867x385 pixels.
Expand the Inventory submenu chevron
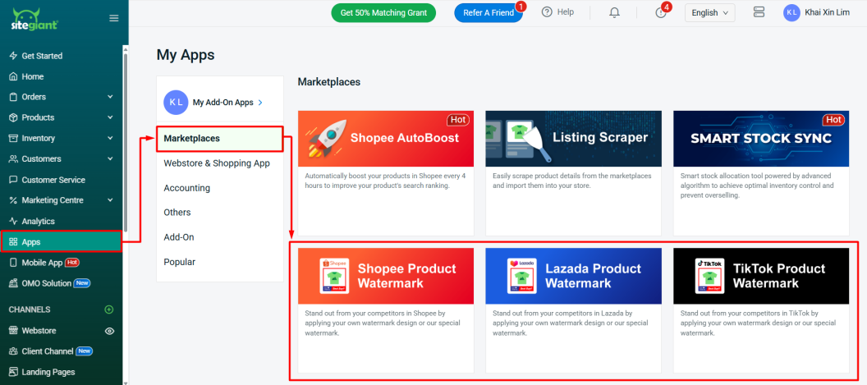(x=110, y=138)
